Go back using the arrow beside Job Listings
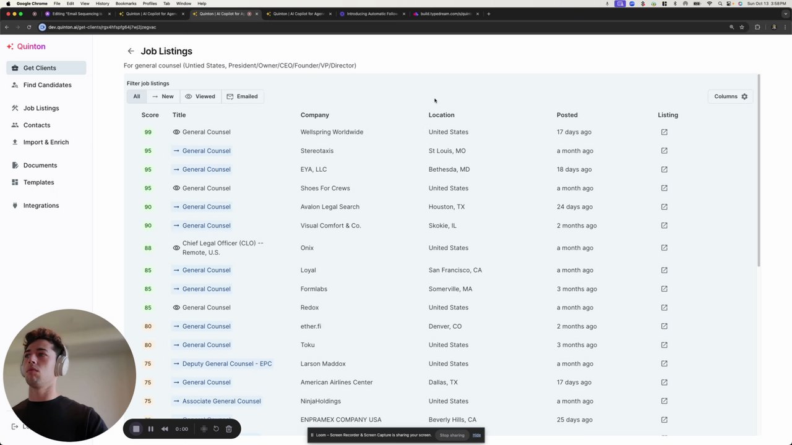The width and height of the screenshot is (792, 445). click(x=131, y=51)
